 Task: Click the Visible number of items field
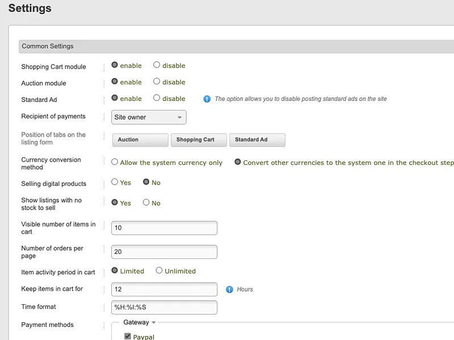pyautogui.click(x=164, y=228)
